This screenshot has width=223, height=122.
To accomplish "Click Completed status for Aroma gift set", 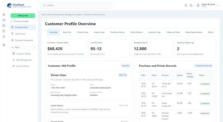I will coord(205,84).
